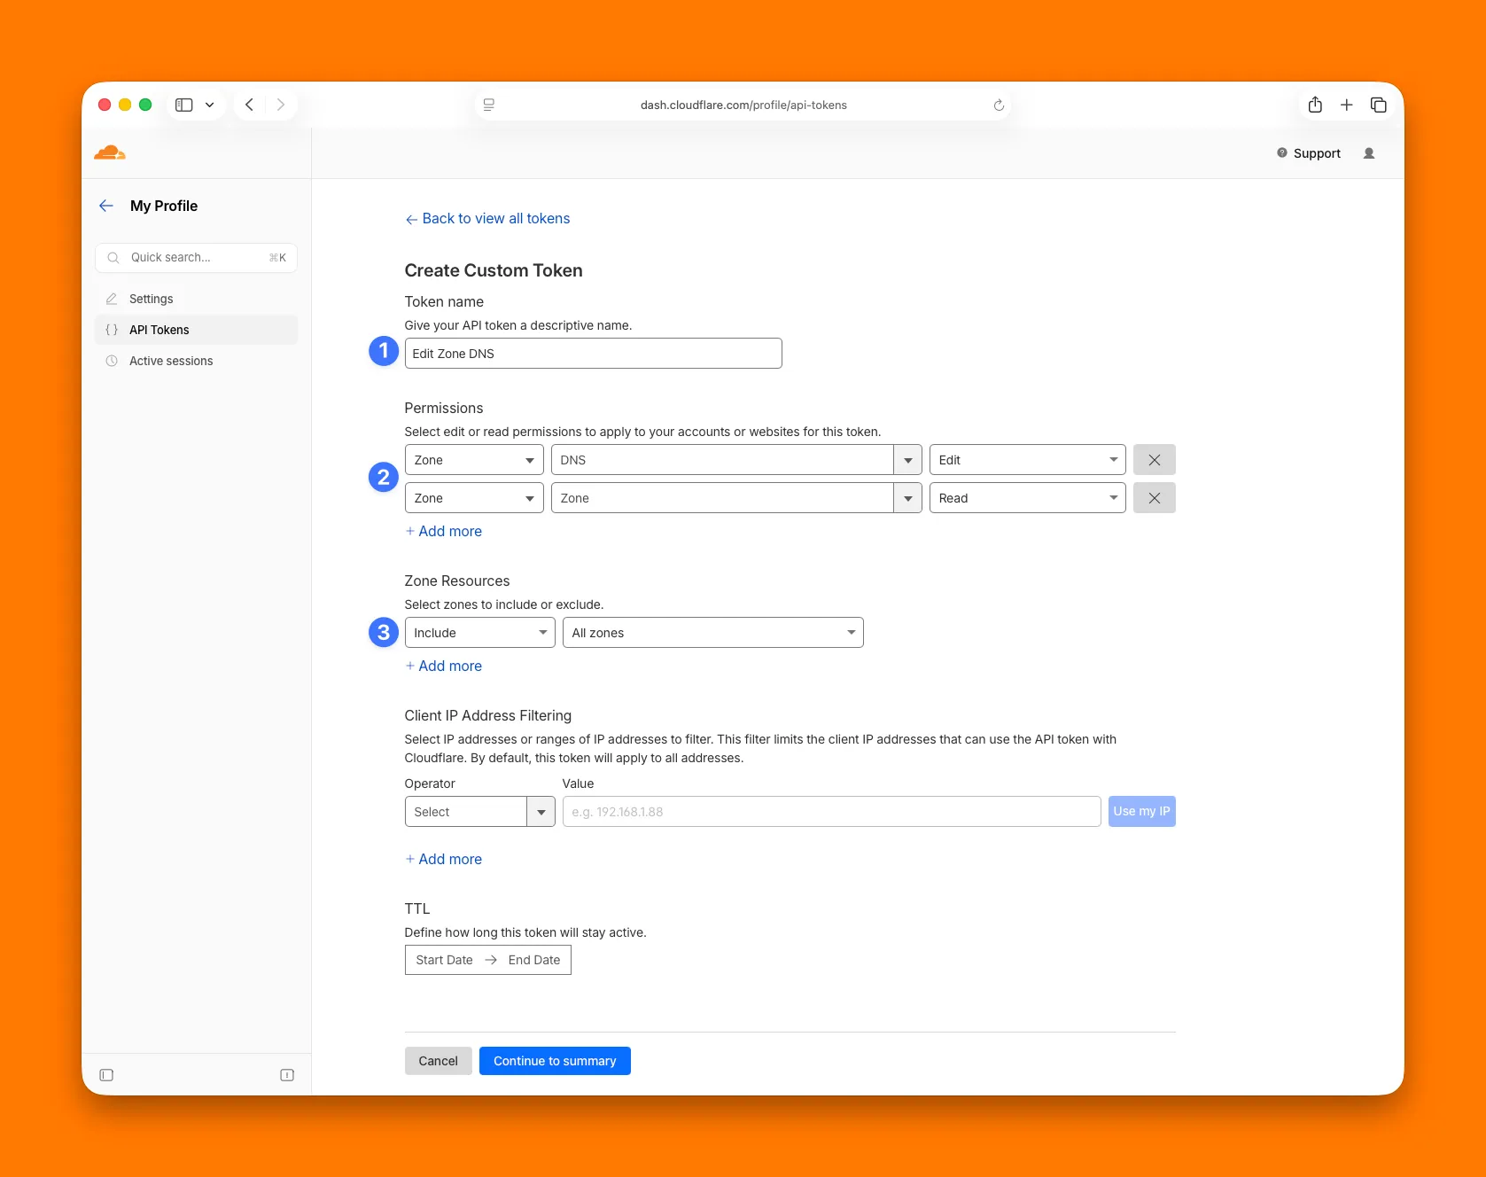
Task: Click the Cloudflare logo
Action: click(111, 152)
